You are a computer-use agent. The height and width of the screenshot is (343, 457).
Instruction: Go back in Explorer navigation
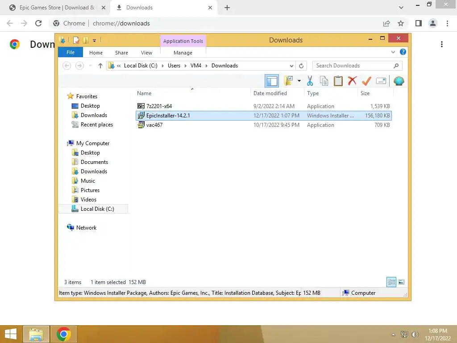tap(67, 66)
